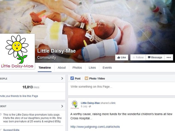Click the Suggest Edits link
Viewport: 175px width, 131px height.
pos(11,130)
